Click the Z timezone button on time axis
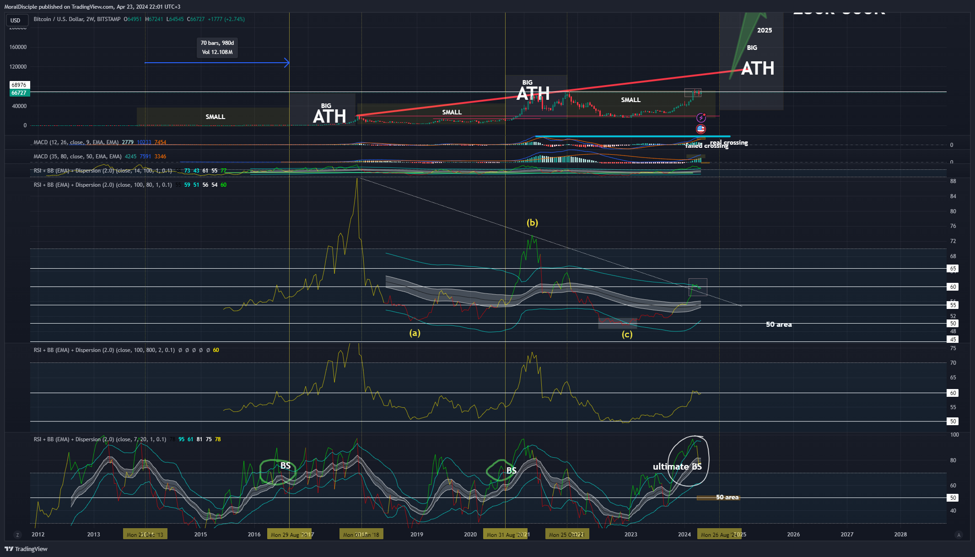The width and height of the screenshot is (975, 557). (17, 535)
